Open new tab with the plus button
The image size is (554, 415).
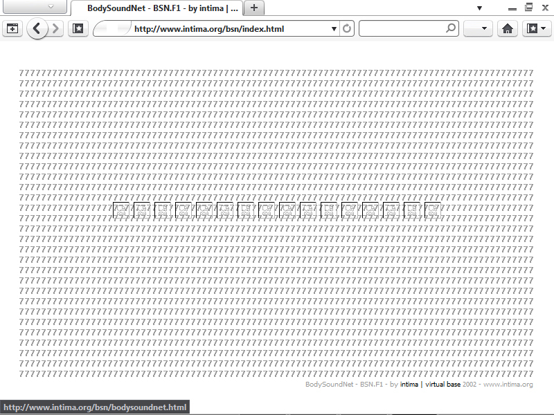(254, 8)
